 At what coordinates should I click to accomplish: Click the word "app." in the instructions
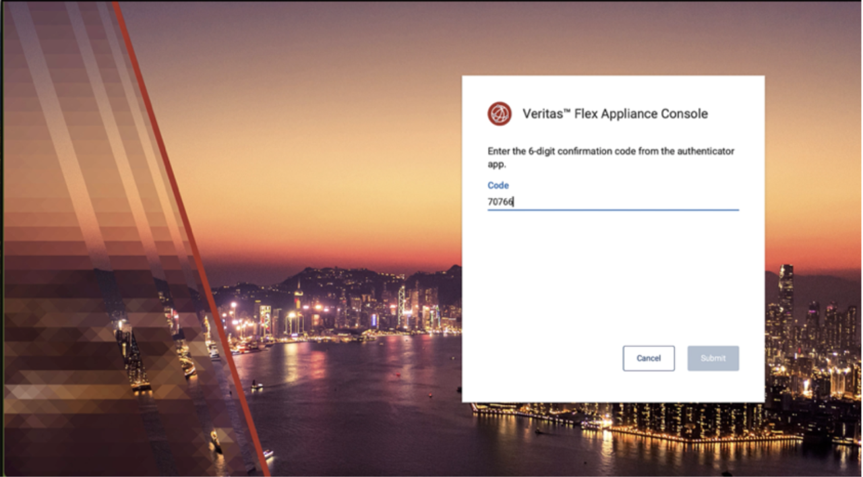tap(496, 164)
